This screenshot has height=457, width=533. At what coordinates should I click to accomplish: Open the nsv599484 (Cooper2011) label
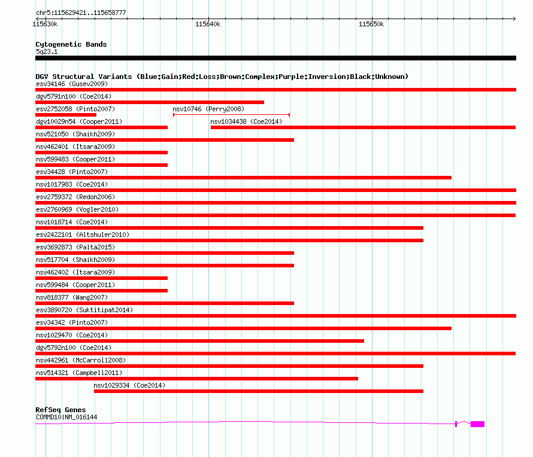pos(75,285)
